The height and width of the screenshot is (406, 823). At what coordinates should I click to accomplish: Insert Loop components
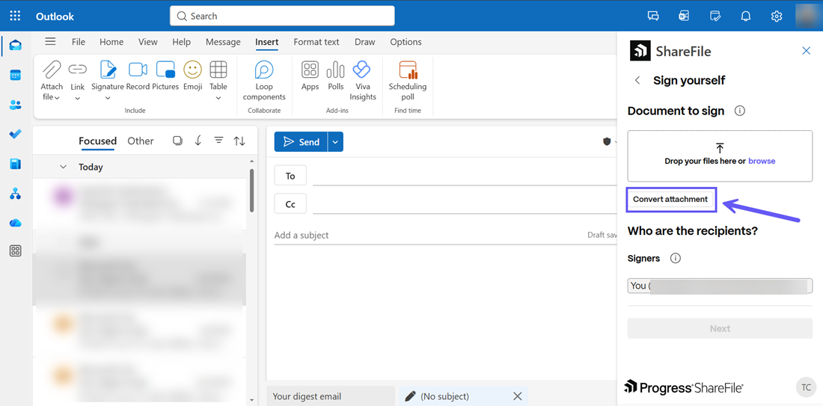click(264, 70)
